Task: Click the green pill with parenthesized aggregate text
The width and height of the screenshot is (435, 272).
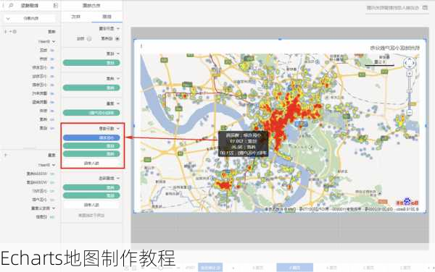Action: tap(91, 113)
